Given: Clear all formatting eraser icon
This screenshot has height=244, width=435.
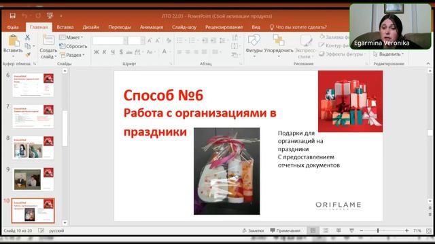Looking at the screenshot, I should tap(169, 41).
